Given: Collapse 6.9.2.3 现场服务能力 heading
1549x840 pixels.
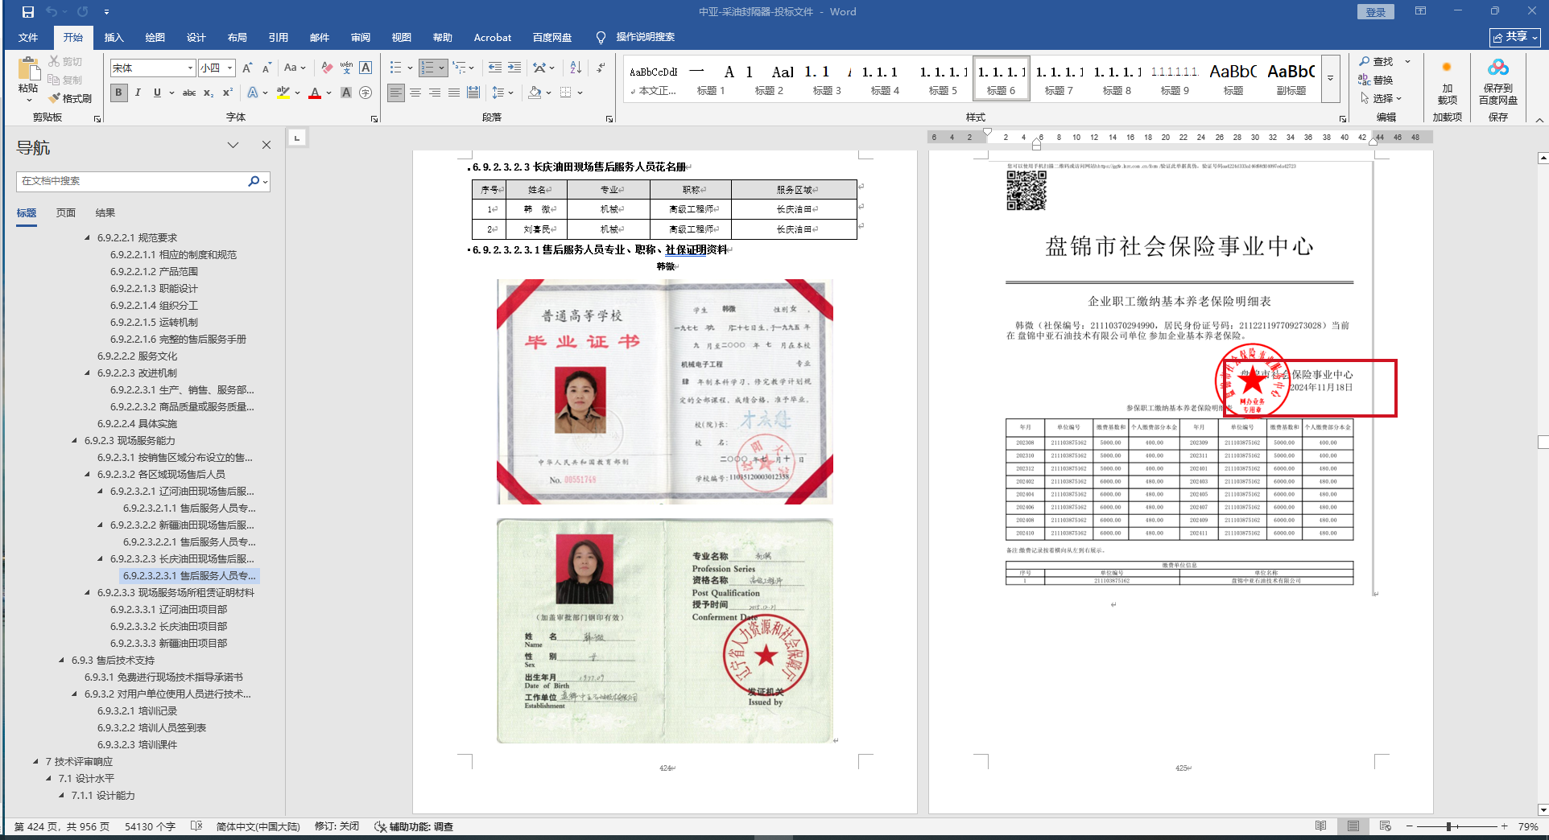Looking at the screenshot, I should 74,441.
